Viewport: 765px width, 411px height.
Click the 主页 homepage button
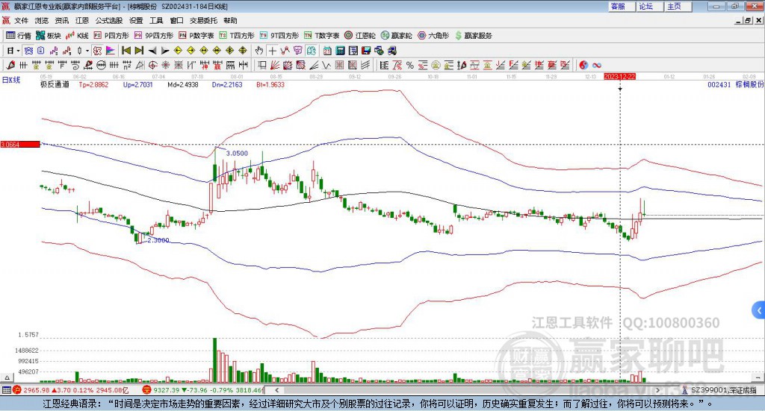tap(678, 6)
